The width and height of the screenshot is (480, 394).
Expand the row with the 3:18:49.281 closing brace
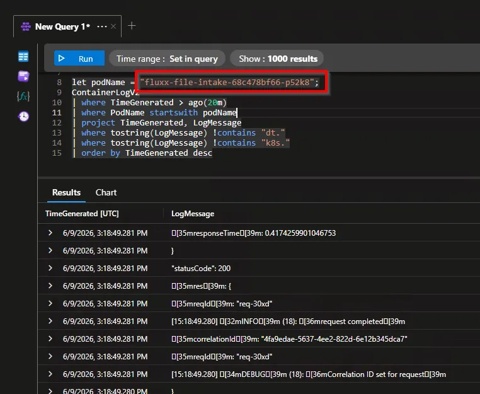click(x=50, y=251)
